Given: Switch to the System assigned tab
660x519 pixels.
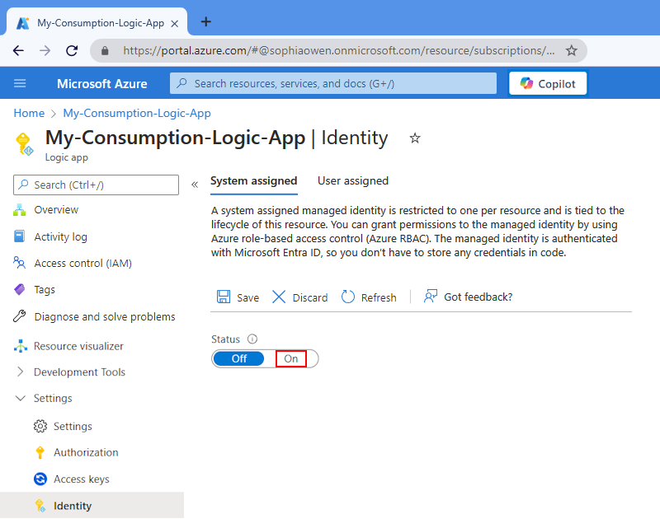Looking at the screenshot, I should click(254, 180).
